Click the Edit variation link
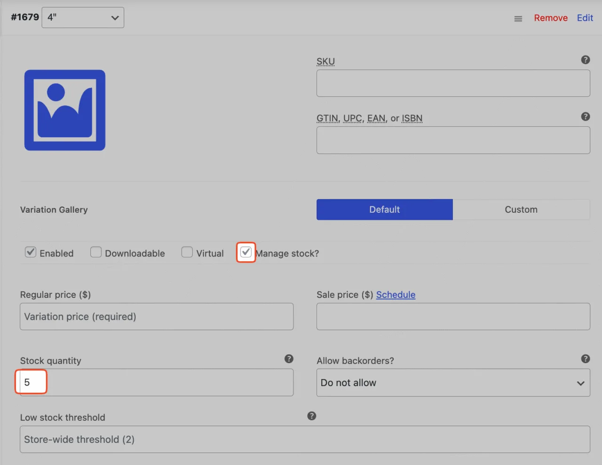602x465 pixels. point(585,18)
